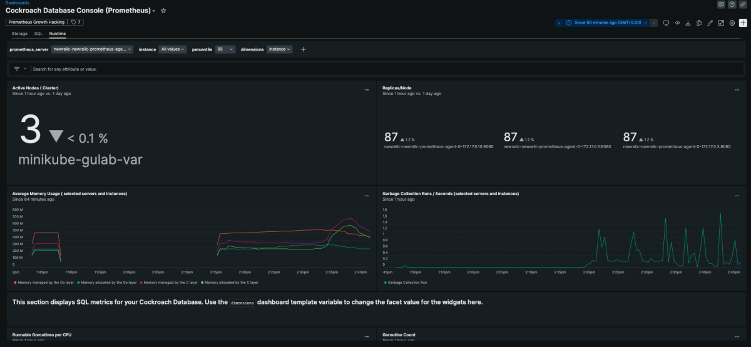Expand the instance 'All values' dropdown
The width and height of the screenshot is (751, 347).
[173, 49]
